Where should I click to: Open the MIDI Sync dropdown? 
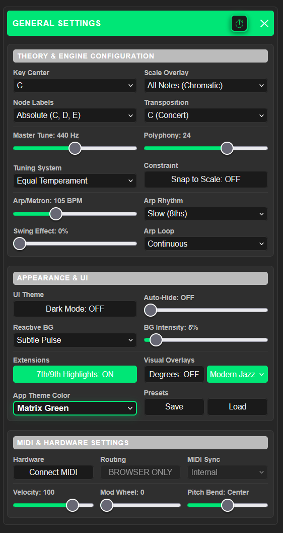[x=227, y=472]
